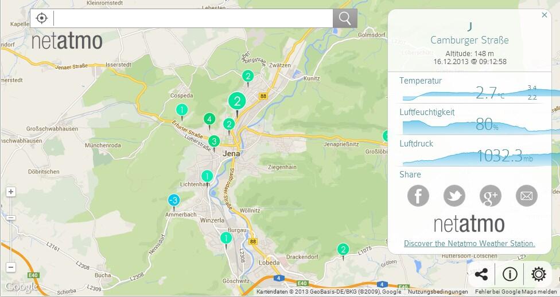Share station data on Facebook
The image size is (560, 297).
click(418, 196)
